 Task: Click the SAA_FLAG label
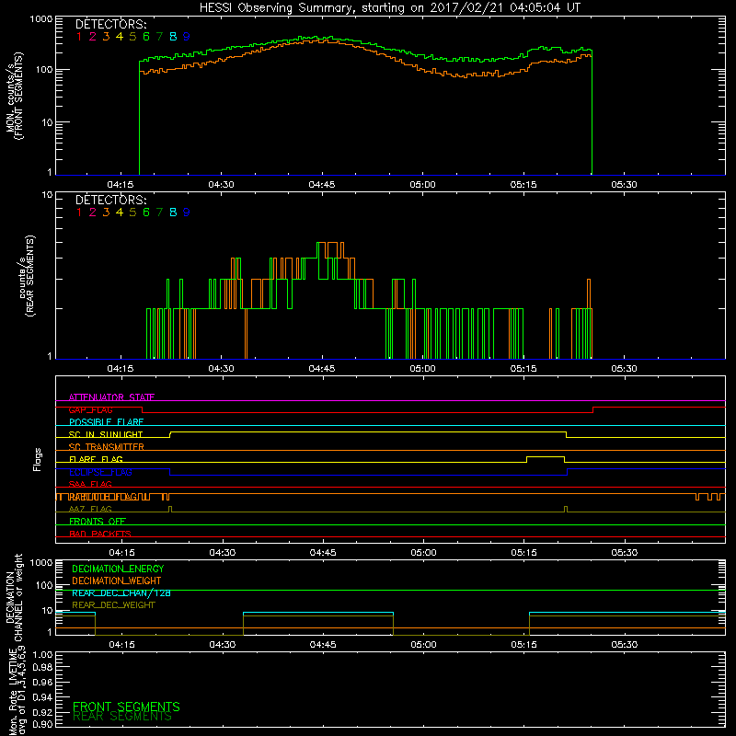click(x=90, y=484)
